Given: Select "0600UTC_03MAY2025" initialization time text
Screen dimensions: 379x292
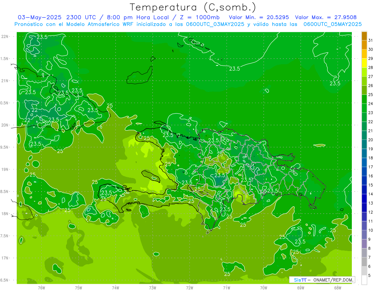Looking at the screenshot, I should point(215,24).
